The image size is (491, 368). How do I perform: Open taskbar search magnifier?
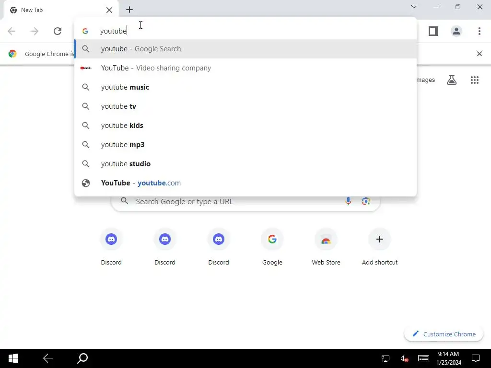click(x=82, y=358)
